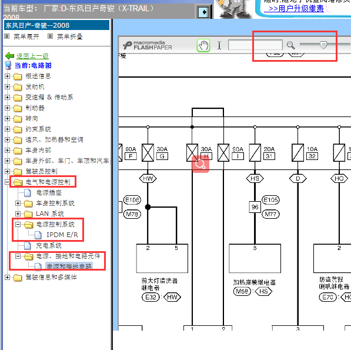Click the E106 connector label

click(x=132, y=200)
